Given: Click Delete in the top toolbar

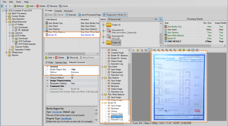Looking at the screenshot, I should click(41, 6).
